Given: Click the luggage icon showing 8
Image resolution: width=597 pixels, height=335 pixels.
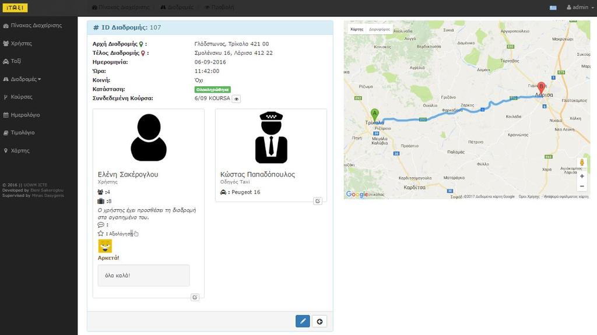Looking at the screenshot, I should pos(101,201).
